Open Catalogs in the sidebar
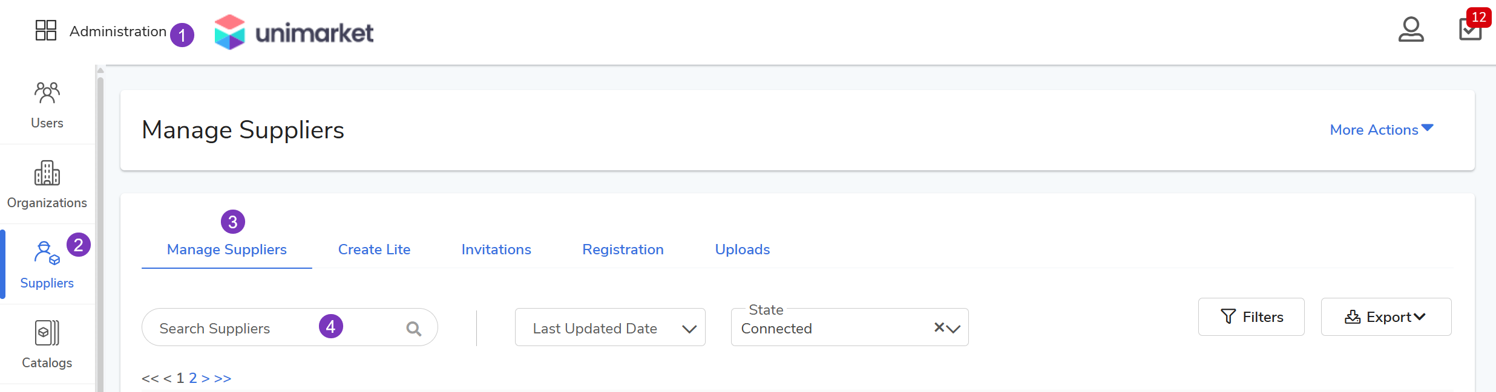 tap(47, 344)
